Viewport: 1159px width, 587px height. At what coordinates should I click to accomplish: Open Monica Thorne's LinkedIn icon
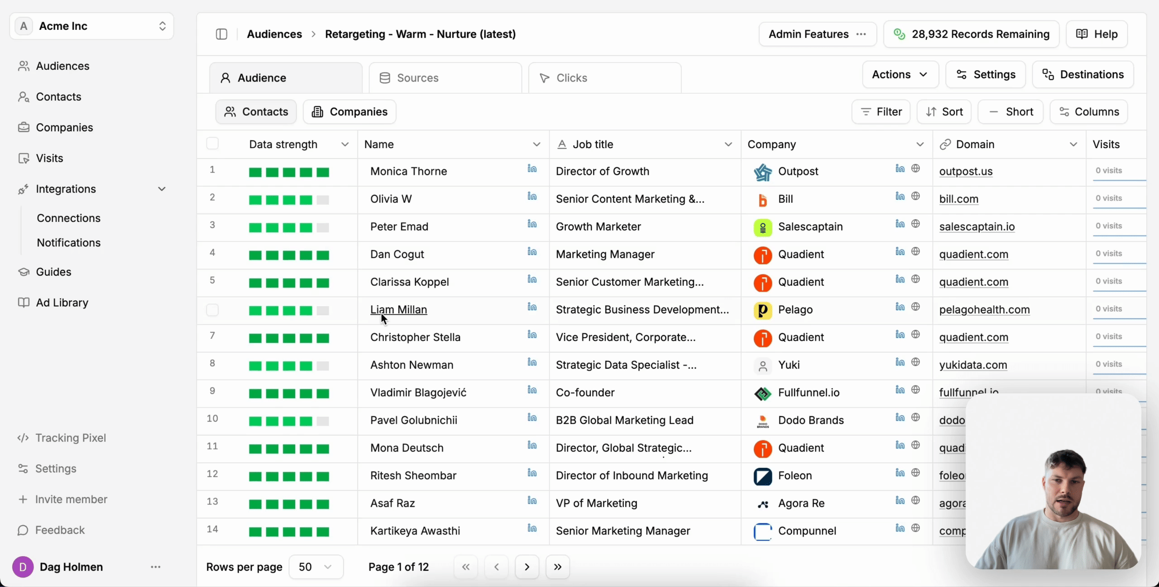(x=532, y=169)
